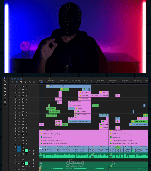
Task: Toggle track lock on A1
Action: click(16, 151)
